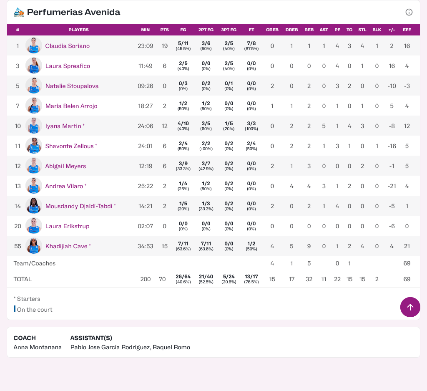This screenshot has height=391, width=427.
Task: Select the EFF column header
Action: [407, 30]
